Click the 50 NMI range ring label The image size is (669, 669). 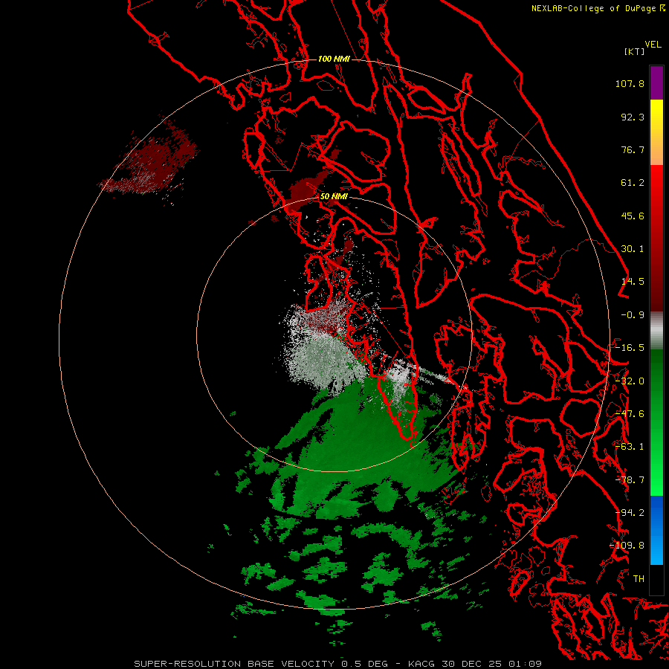point(334,197)
